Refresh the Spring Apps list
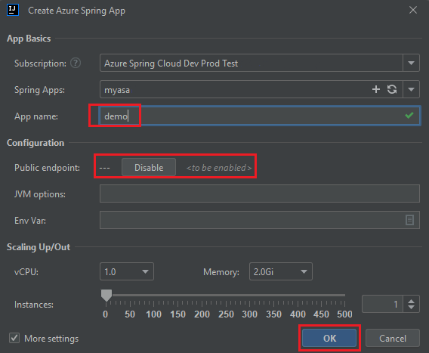Viewport: 429px width, 353px height. pyautogui.click(x=392, y=89)
